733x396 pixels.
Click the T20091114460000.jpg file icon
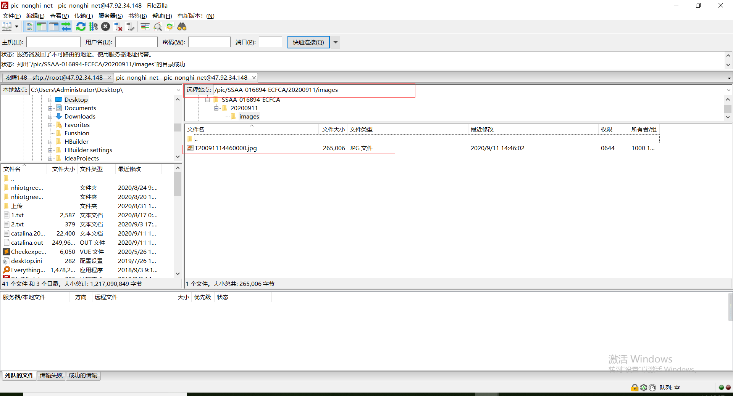point(190,148)
